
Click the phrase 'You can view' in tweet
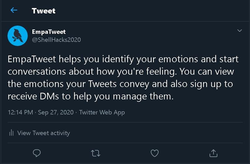click(207, 71)
